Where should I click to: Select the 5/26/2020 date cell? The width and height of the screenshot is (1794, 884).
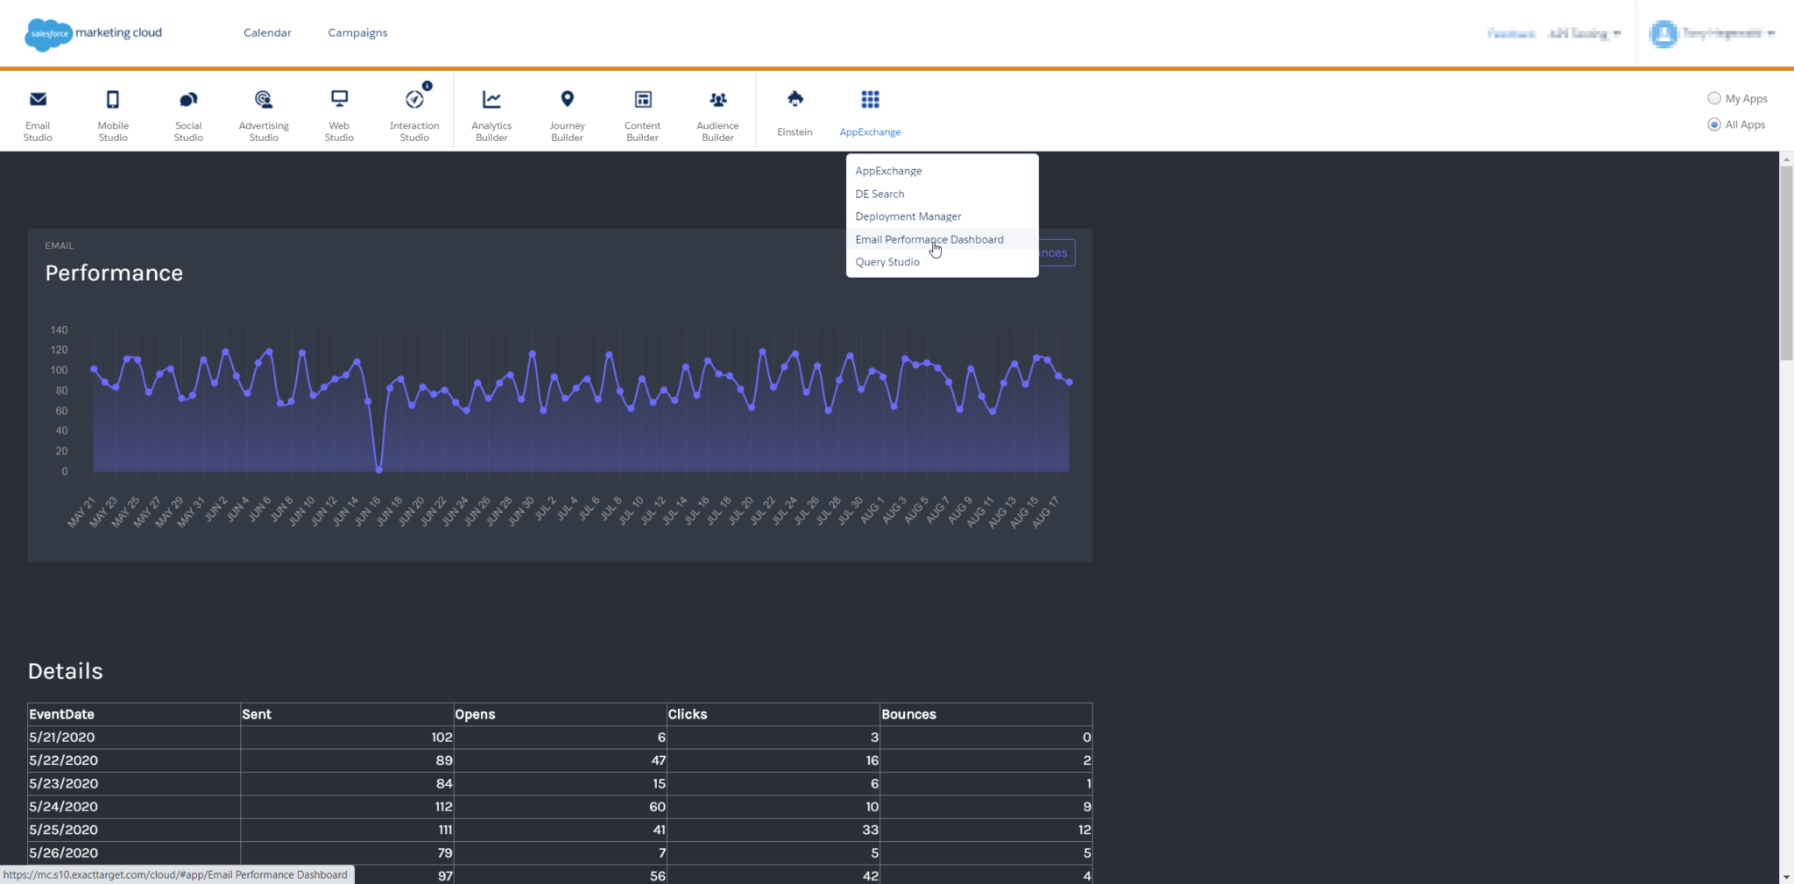tap(134, 852)
